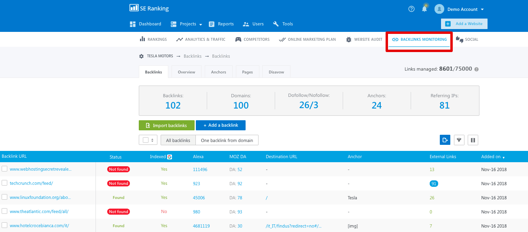Switch to the Anchors tab
Viewport: 528px width, 232px height.
pyautogui.click(x=218, y=72)
